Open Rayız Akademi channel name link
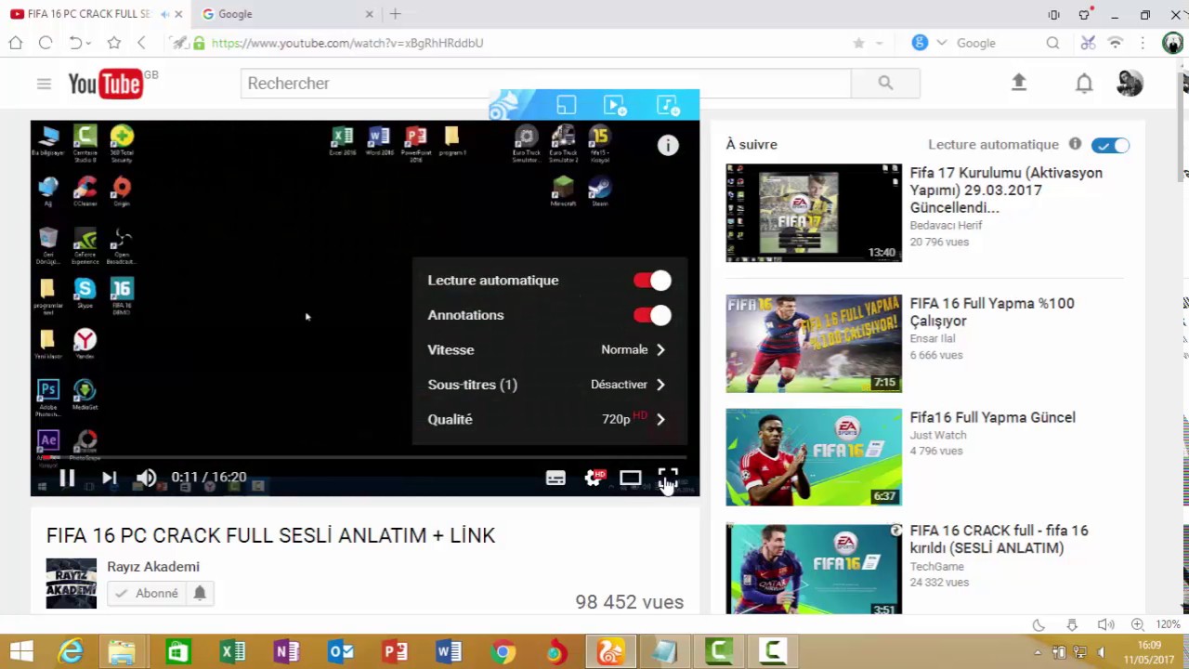The width and height of the screenshot is (1189, 669). click(x=153, y=567)
